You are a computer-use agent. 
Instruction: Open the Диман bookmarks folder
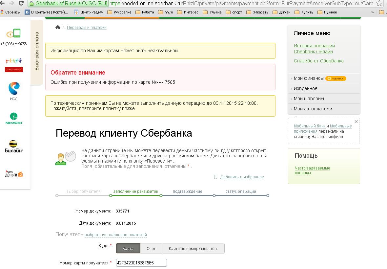point(282,12)
